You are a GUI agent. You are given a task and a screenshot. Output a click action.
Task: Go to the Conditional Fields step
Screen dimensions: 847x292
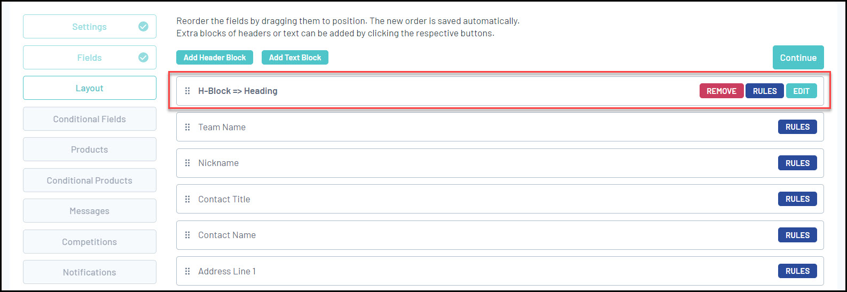[89, 119]
